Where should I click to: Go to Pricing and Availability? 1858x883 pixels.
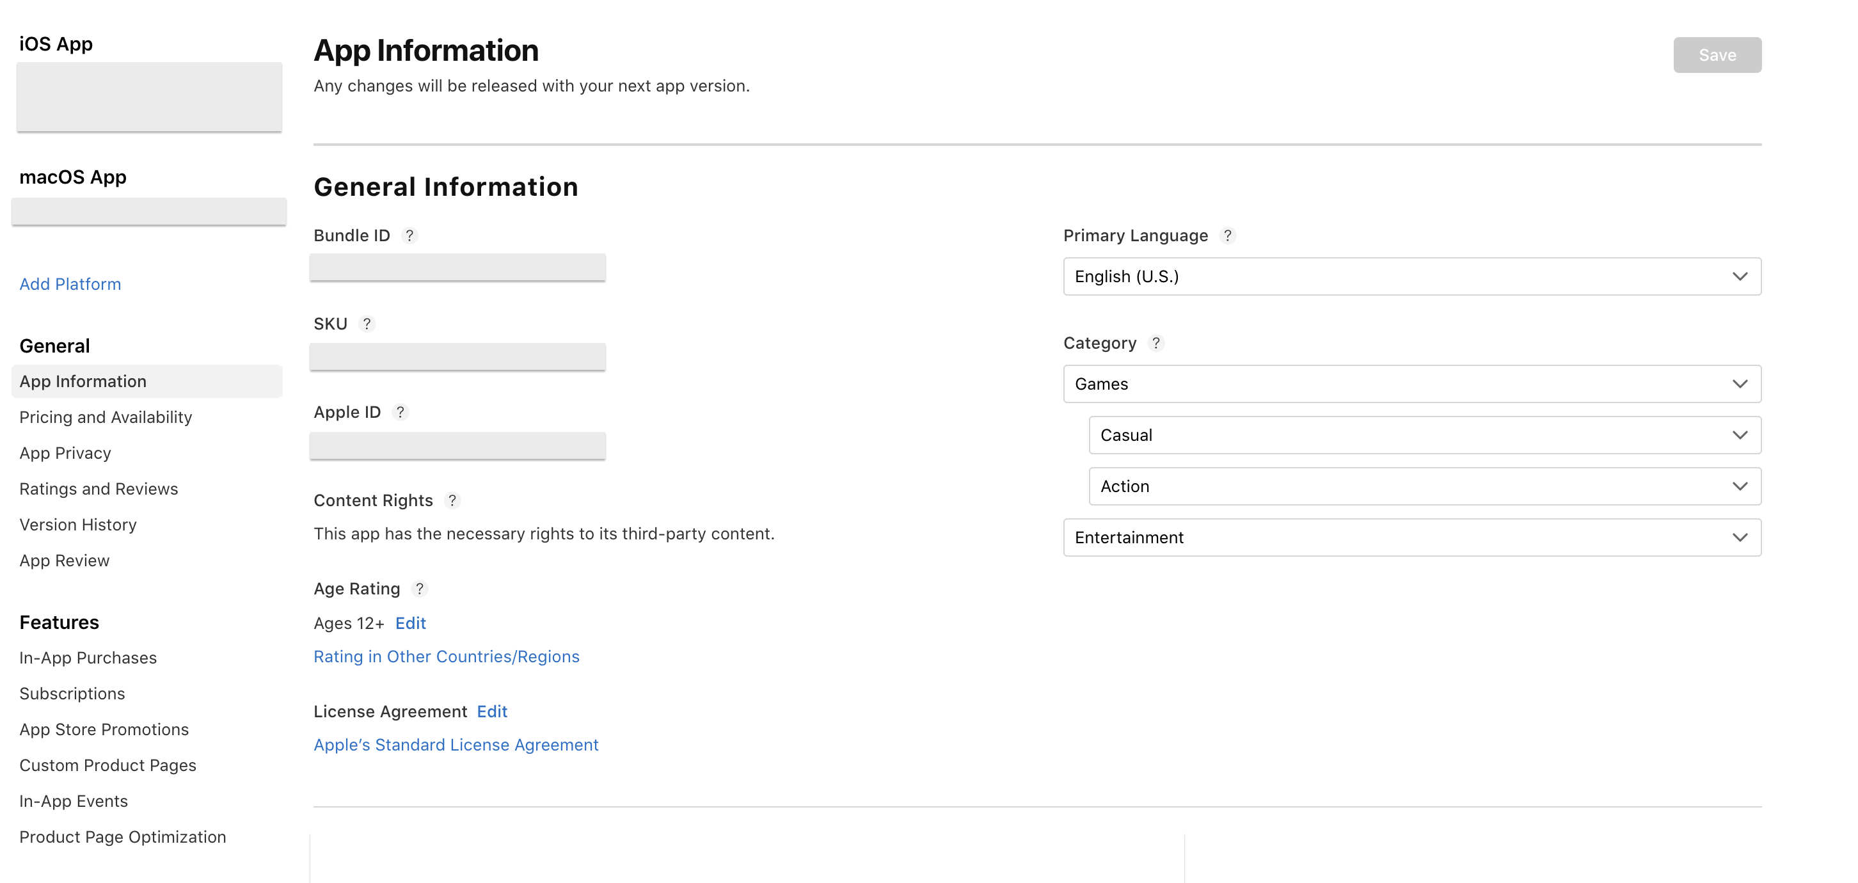(106, 417)
